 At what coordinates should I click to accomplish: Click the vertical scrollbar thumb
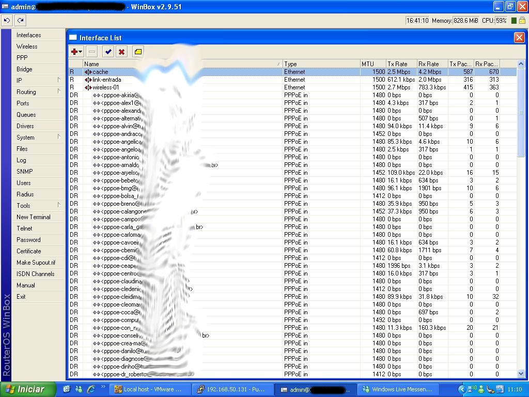pyautogui.click(x=521, y=112)
